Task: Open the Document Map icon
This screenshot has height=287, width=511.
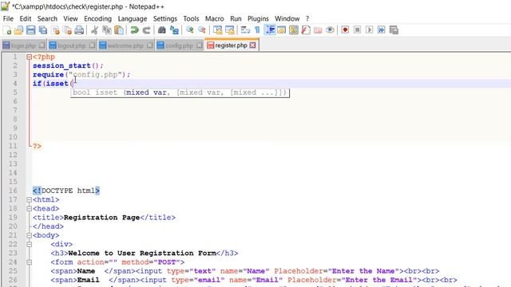Action: (x=294, y=30)
